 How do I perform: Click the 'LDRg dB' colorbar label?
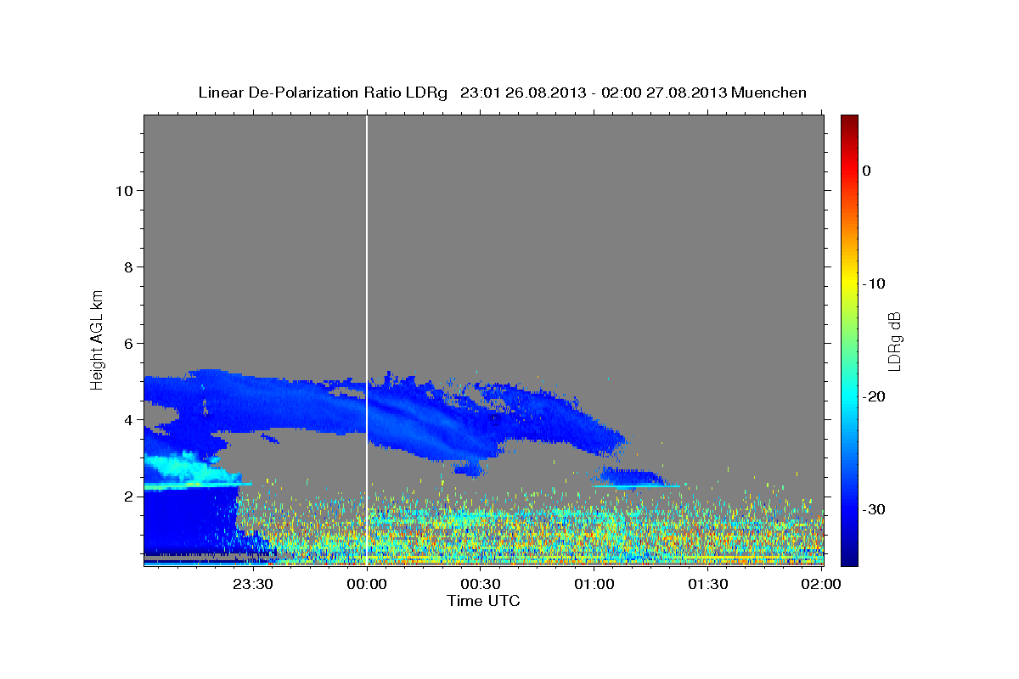[x=894, y=341]
